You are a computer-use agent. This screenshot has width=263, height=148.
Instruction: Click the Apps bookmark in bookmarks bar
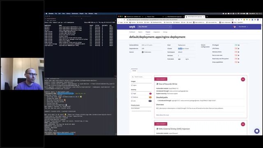point(120,22)
